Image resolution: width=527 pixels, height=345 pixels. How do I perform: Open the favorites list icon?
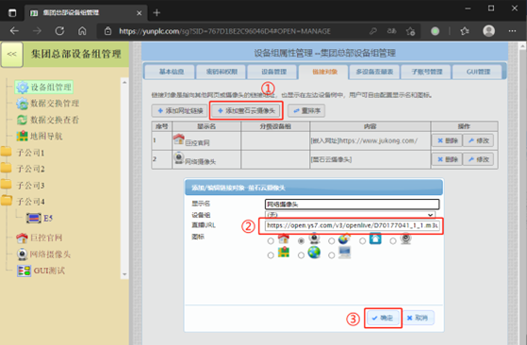click(465, 31)
